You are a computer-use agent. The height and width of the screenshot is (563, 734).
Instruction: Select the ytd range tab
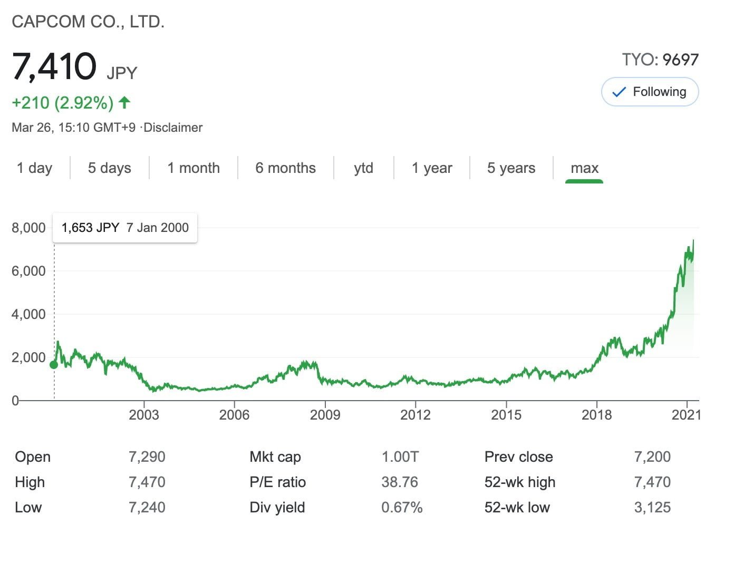click(x=363, y=168)
